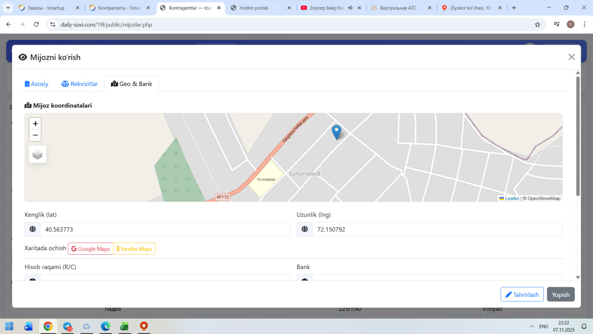Switch to the Hodim portali browser tab
This screenshot has height=334, width=593.
(260, 8)
